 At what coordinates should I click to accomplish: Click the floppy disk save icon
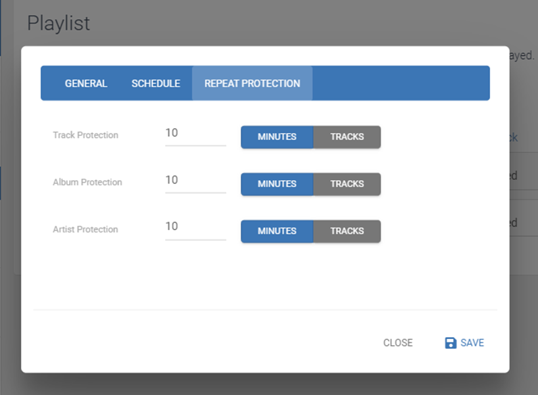451,343
